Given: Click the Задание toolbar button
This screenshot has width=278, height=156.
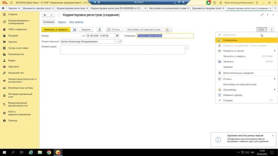Looking at the screenshot, I should click(x=86, y=29).
